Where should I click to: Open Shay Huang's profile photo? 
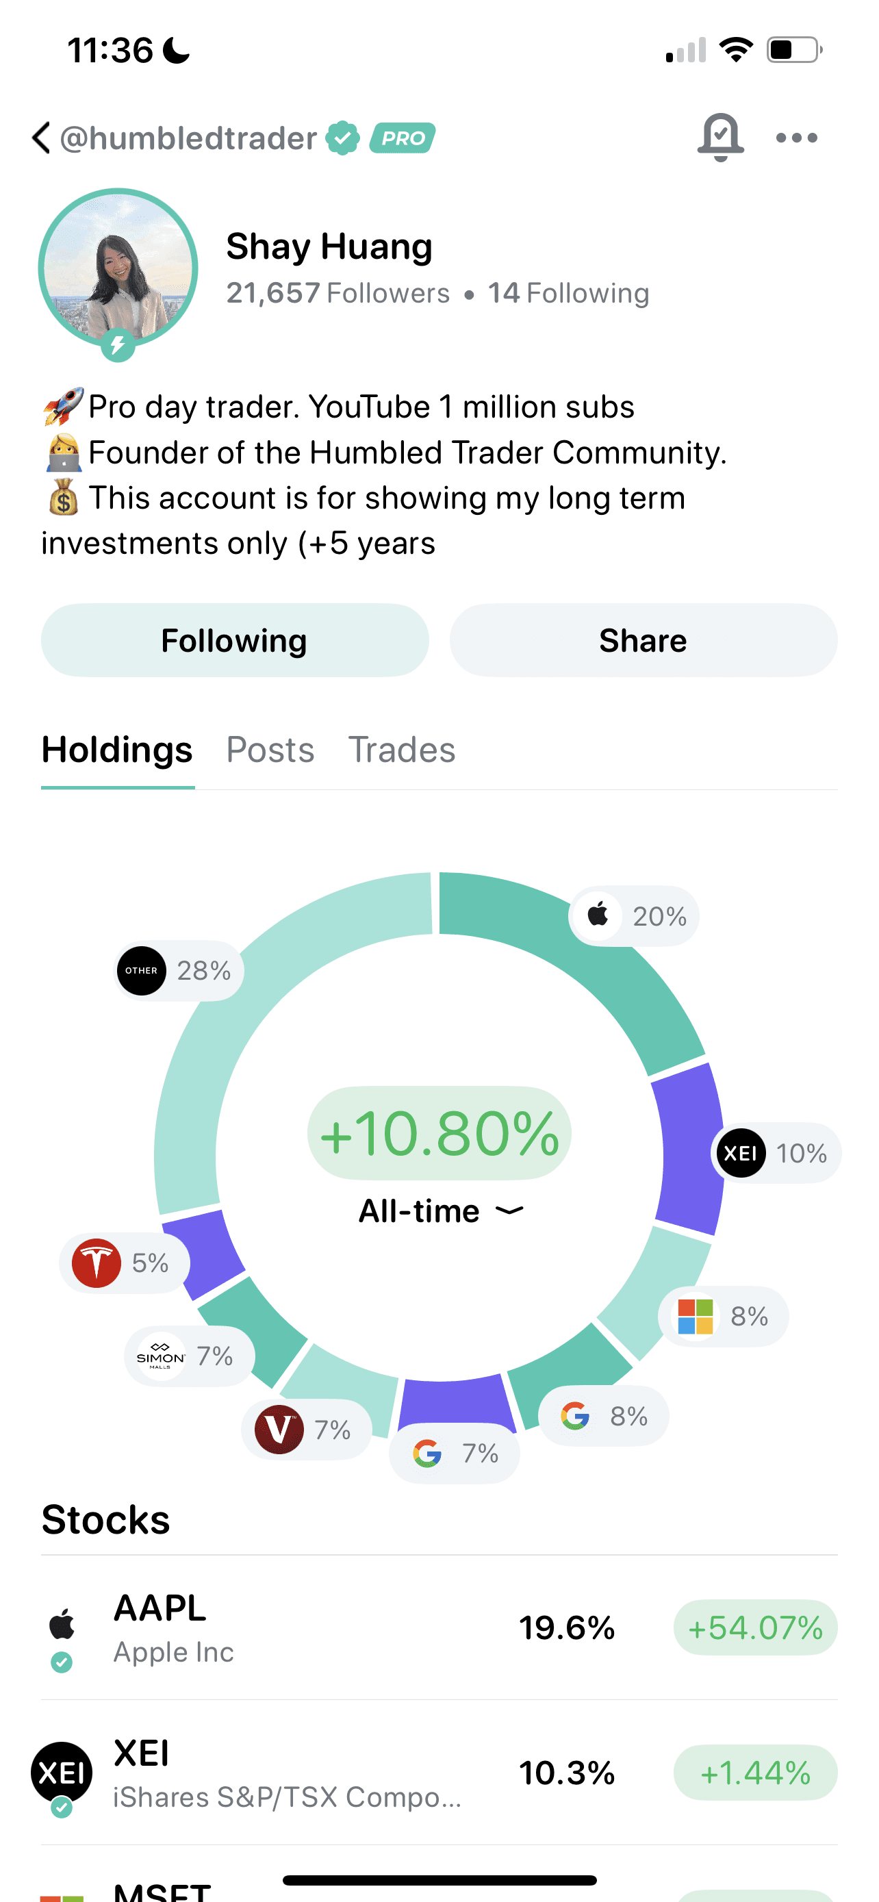point(118,269)
